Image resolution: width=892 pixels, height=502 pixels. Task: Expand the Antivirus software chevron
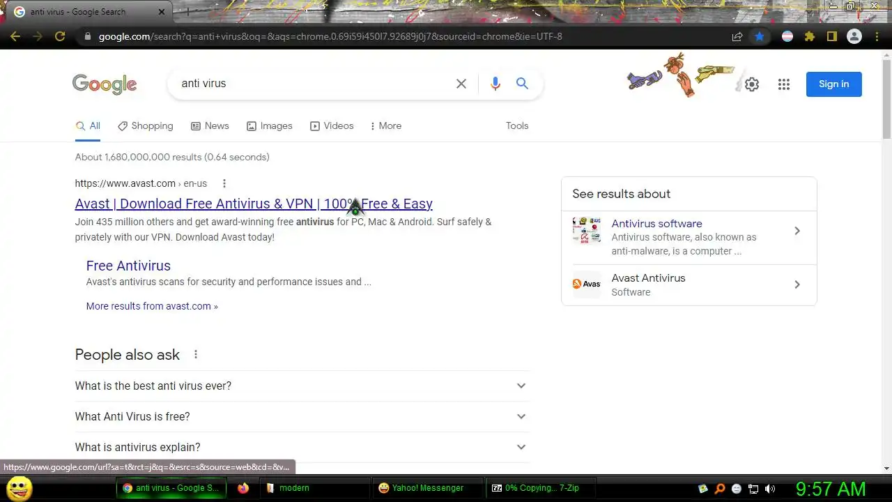pyautogui.click(x=797, y=231)
